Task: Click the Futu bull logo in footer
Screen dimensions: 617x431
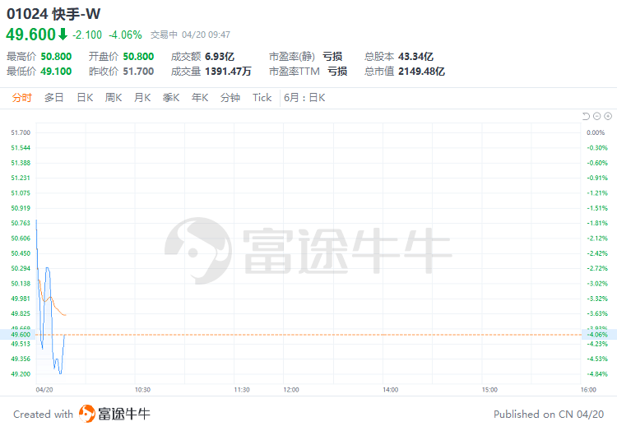Action: click(x=86, y=414)
